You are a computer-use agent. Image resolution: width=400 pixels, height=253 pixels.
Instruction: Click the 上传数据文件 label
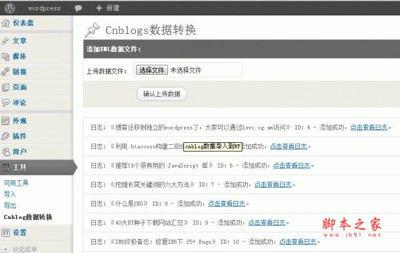107,71
